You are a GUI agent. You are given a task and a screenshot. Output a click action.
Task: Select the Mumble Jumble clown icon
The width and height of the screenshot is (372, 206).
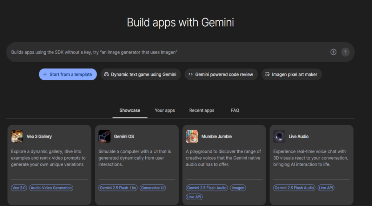pyautogui.click(x=192, y=136)
